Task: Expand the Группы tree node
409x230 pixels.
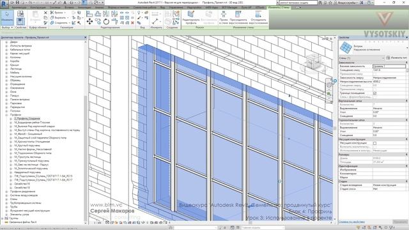Action: (x=3, y=218)
